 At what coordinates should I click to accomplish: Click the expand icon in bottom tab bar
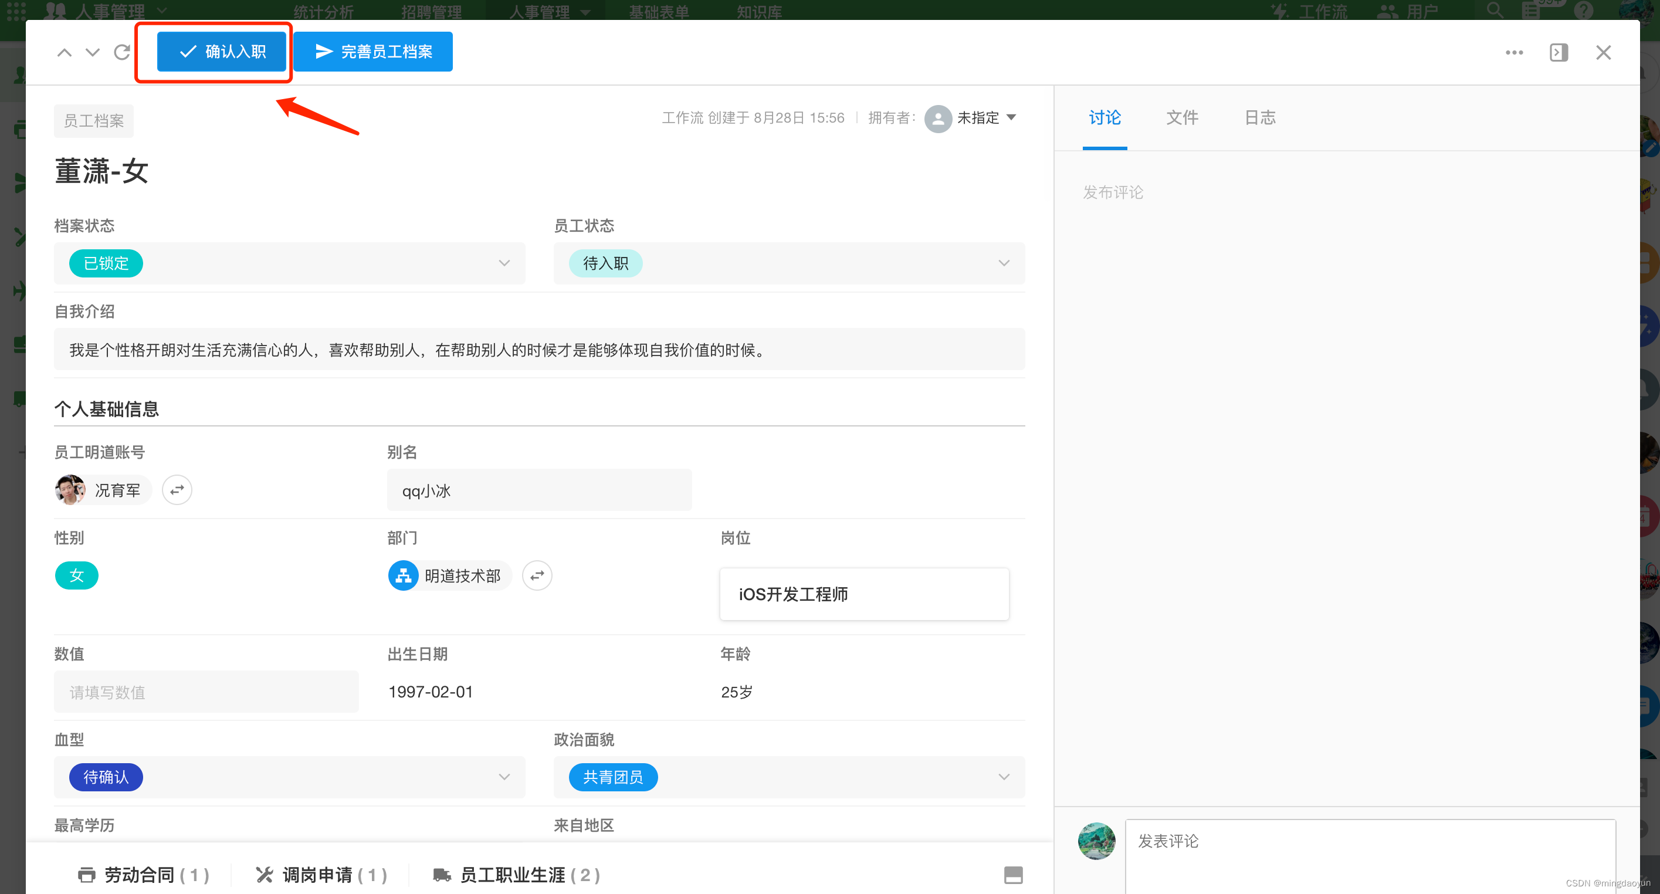coord(1013,875)
